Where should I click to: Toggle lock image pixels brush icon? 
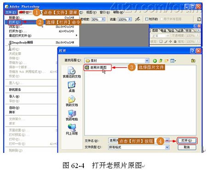(166, 42)
